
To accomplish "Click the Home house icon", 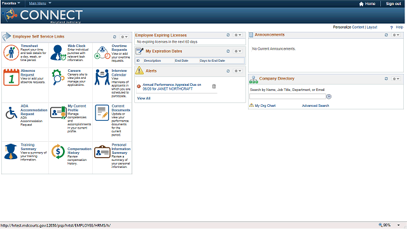I will pos(361,4).
